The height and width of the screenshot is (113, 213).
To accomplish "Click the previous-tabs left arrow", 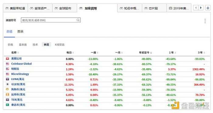I will coord(196,8).
